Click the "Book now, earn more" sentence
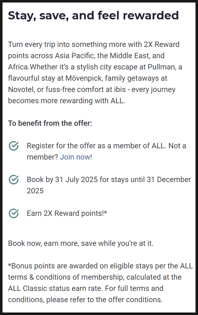 click(81, 243)
